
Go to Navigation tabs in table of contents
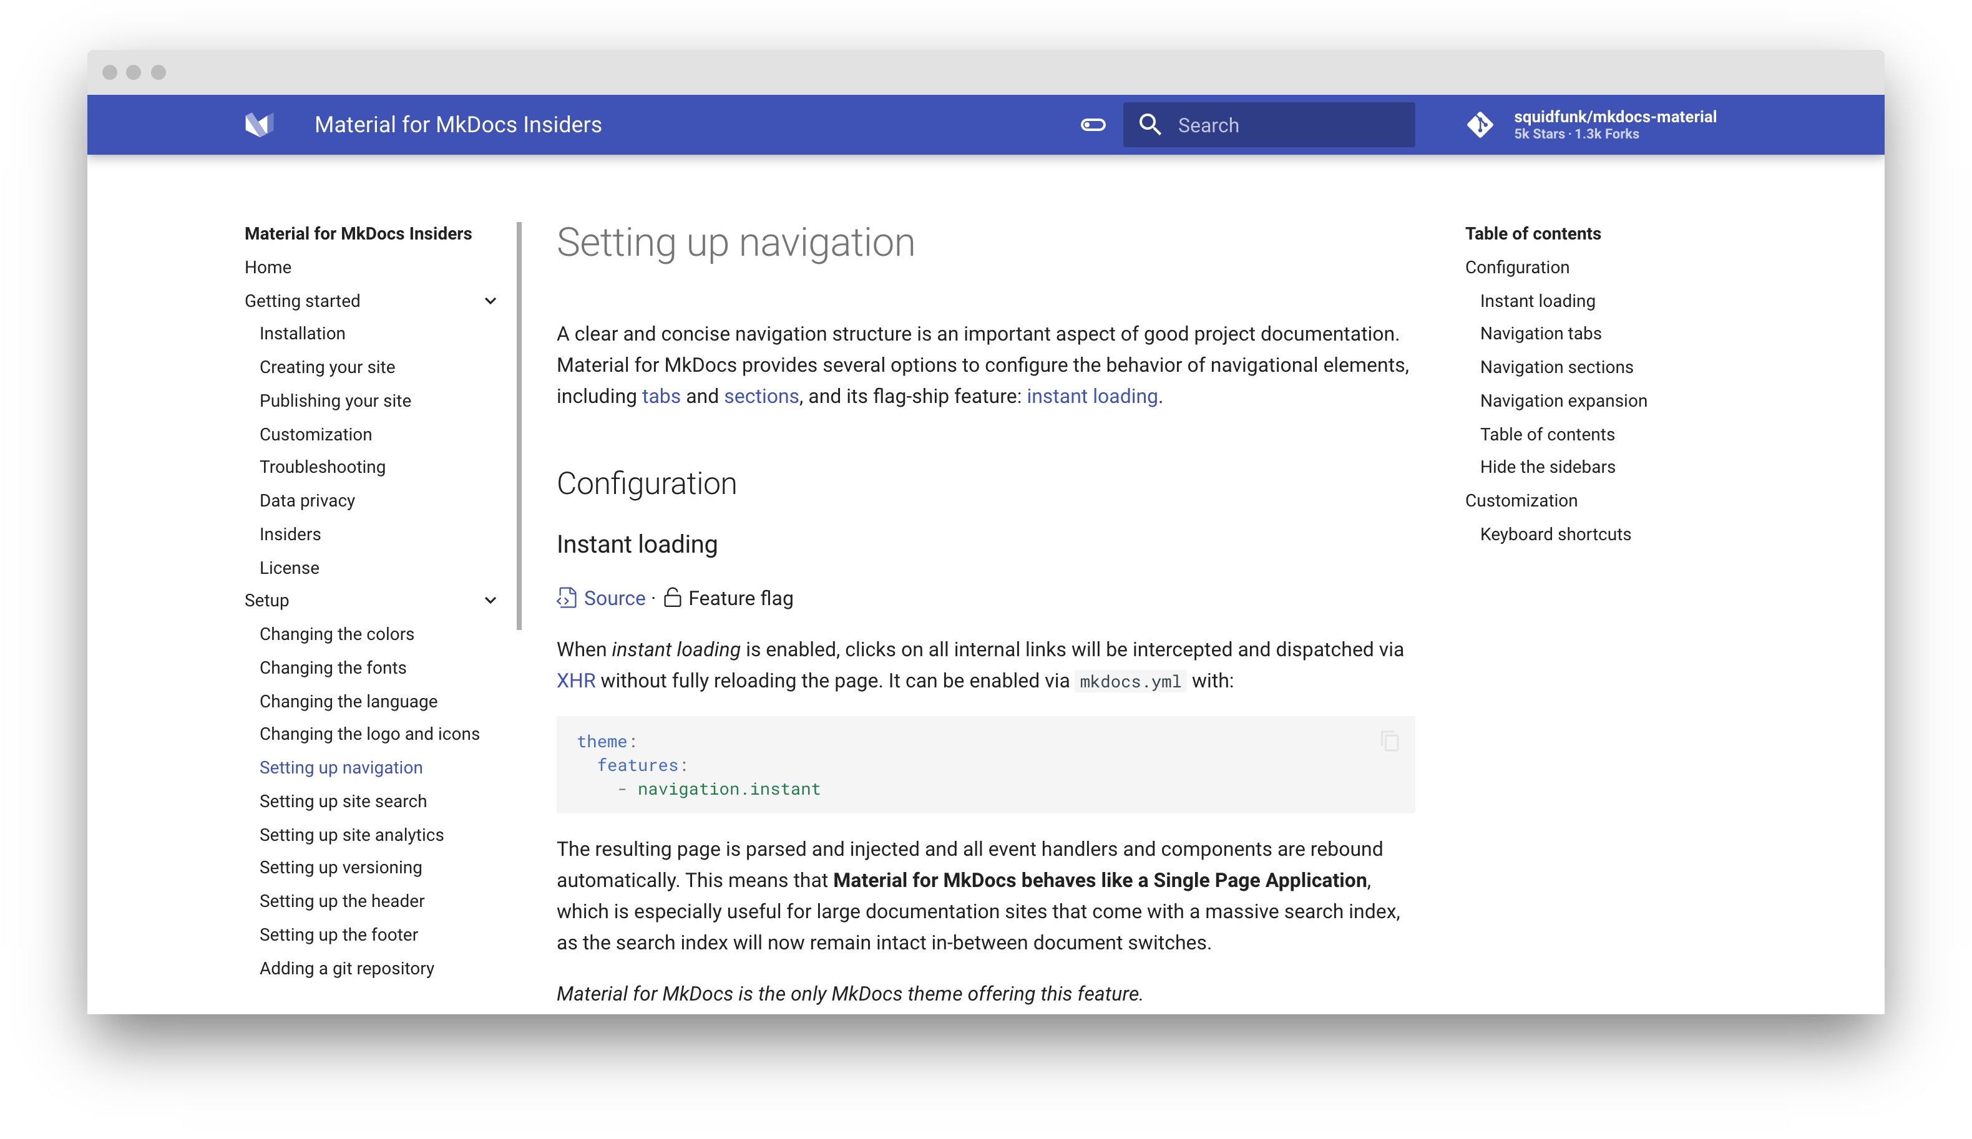[1540, 334]
